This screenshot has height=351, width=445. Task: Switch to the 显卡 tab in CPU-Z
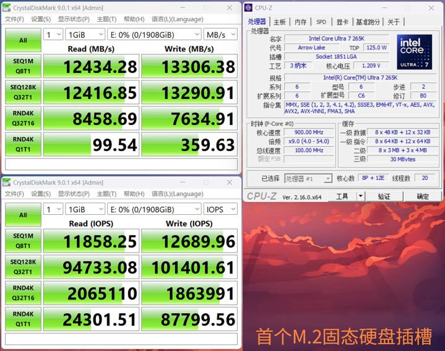342,22
